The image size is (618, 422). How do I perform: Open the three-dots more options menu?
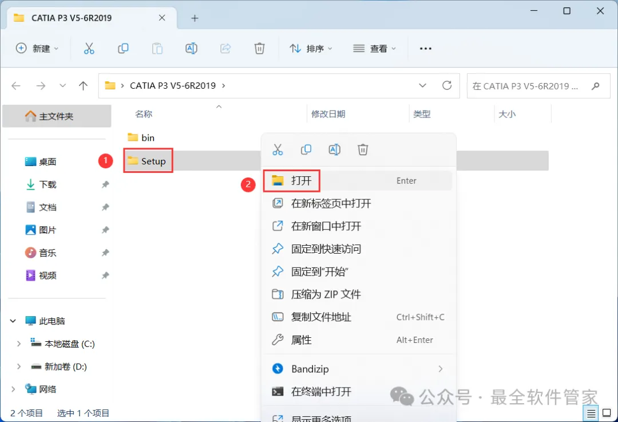[426, 49]
